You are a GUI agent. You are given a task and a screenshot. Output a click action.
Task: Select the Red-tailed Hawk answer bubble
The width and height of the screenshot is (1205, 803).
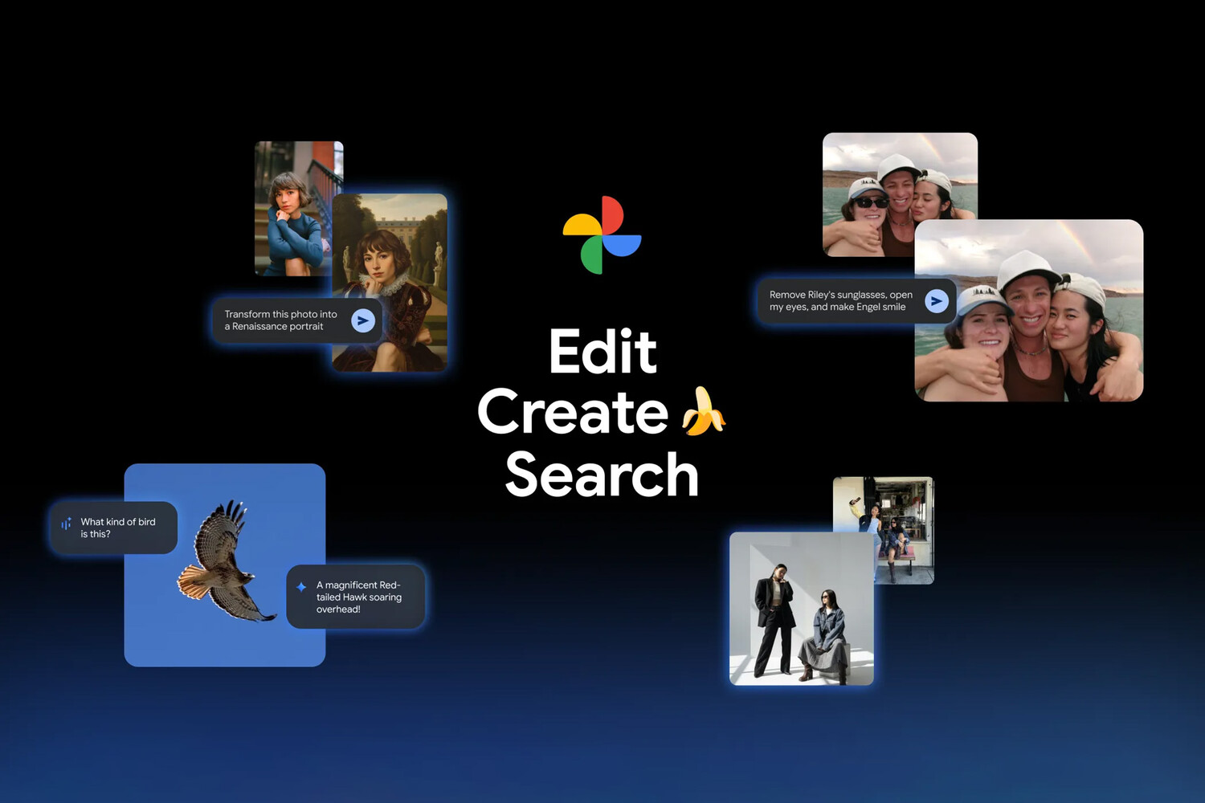[x=358, y=597]
